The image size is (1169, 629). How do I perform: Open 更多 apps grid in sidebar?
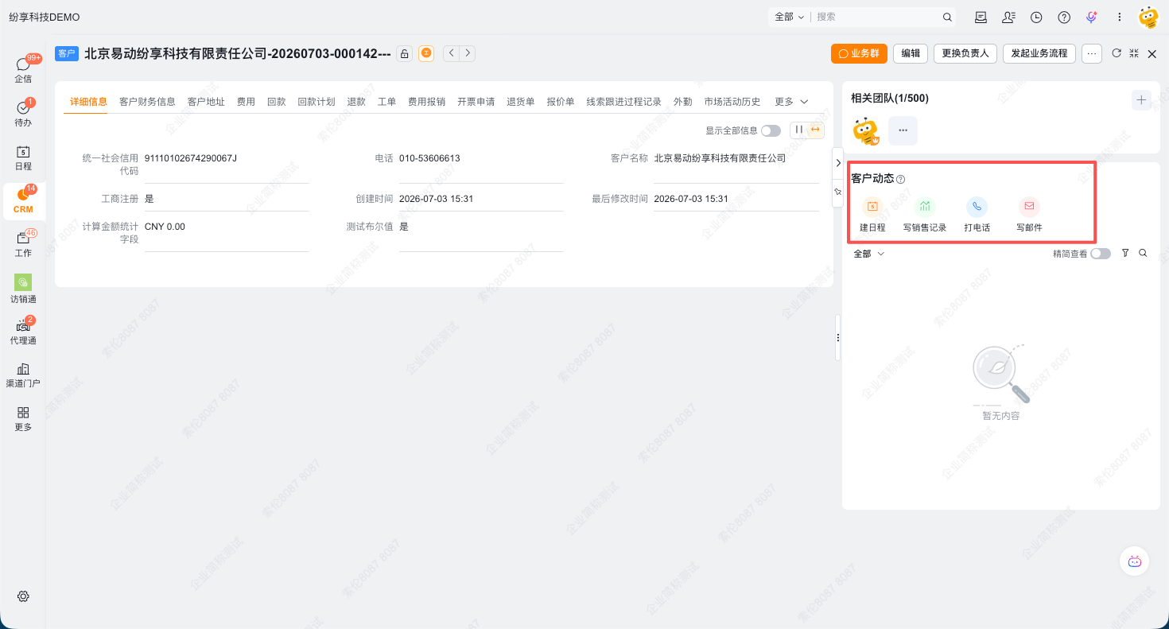(x=23, y=418)
